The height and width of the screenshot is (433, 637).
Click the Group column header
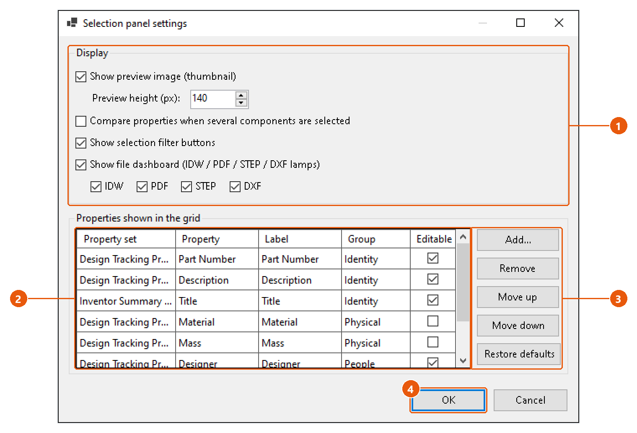[x=376, y=239]
